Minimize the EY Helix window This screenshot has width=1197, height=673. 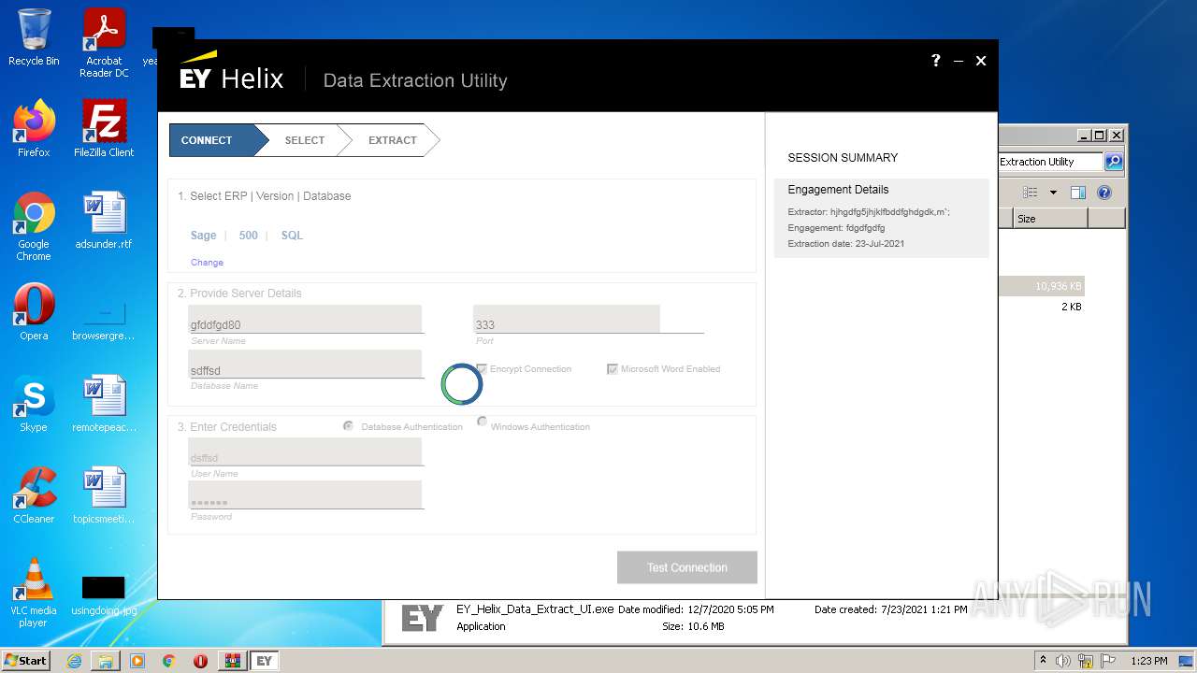click(959, 61)
